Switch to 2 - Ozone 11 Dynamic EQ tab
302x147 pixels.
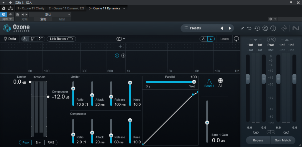click(x=66, y=8)
